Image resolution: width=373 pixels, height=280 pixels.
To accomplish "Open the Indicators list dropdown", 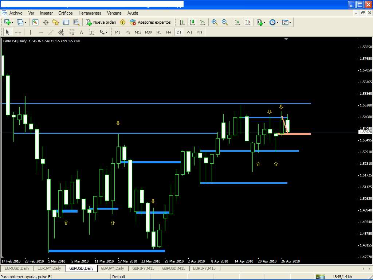I will [x=261, y=22].
